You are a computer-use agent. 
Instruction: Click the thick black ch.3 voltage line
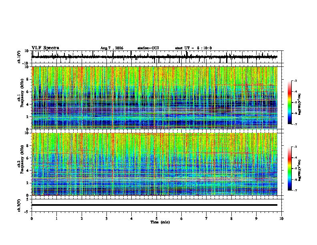coord(154,205)
